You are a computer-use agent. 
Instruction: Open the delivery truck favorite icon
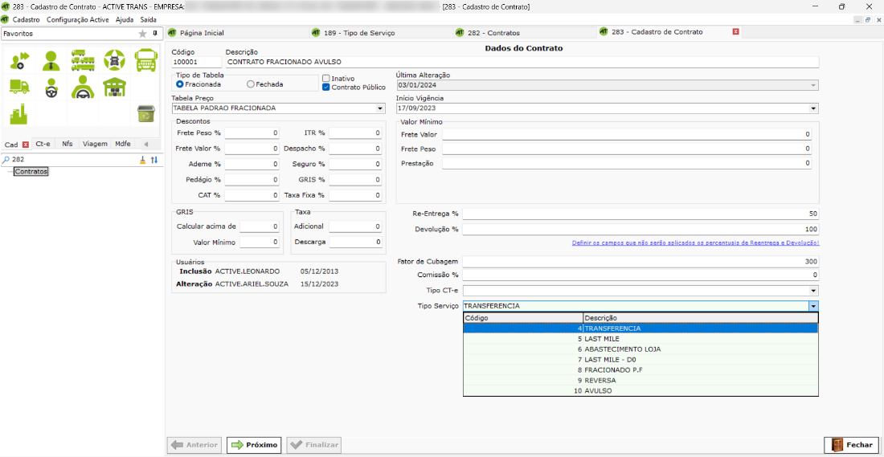click(19, 86)
